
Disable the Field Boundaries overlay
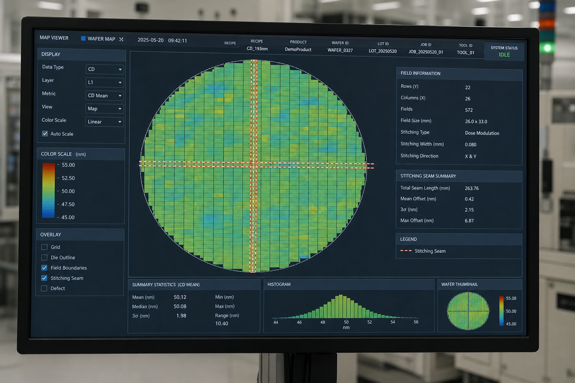click(x=44, y=268)
